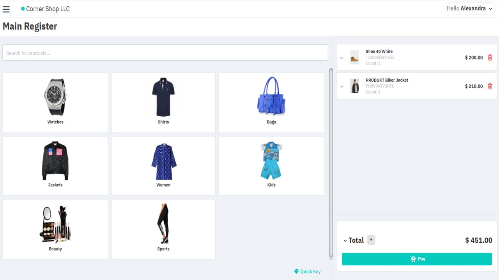Image resolution: width=499 pixels, height=280 pixels.
Task: Click the Quick Key tag icon
Action: 296,271
